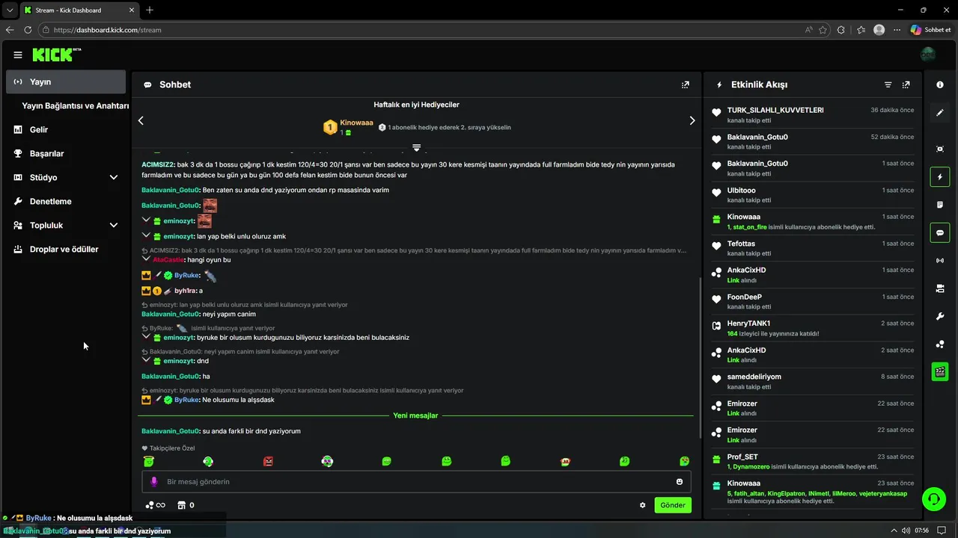Expand chevron beside AtaCastle's message
Viewport: 958px width, 538px height.
coord(146,259)
